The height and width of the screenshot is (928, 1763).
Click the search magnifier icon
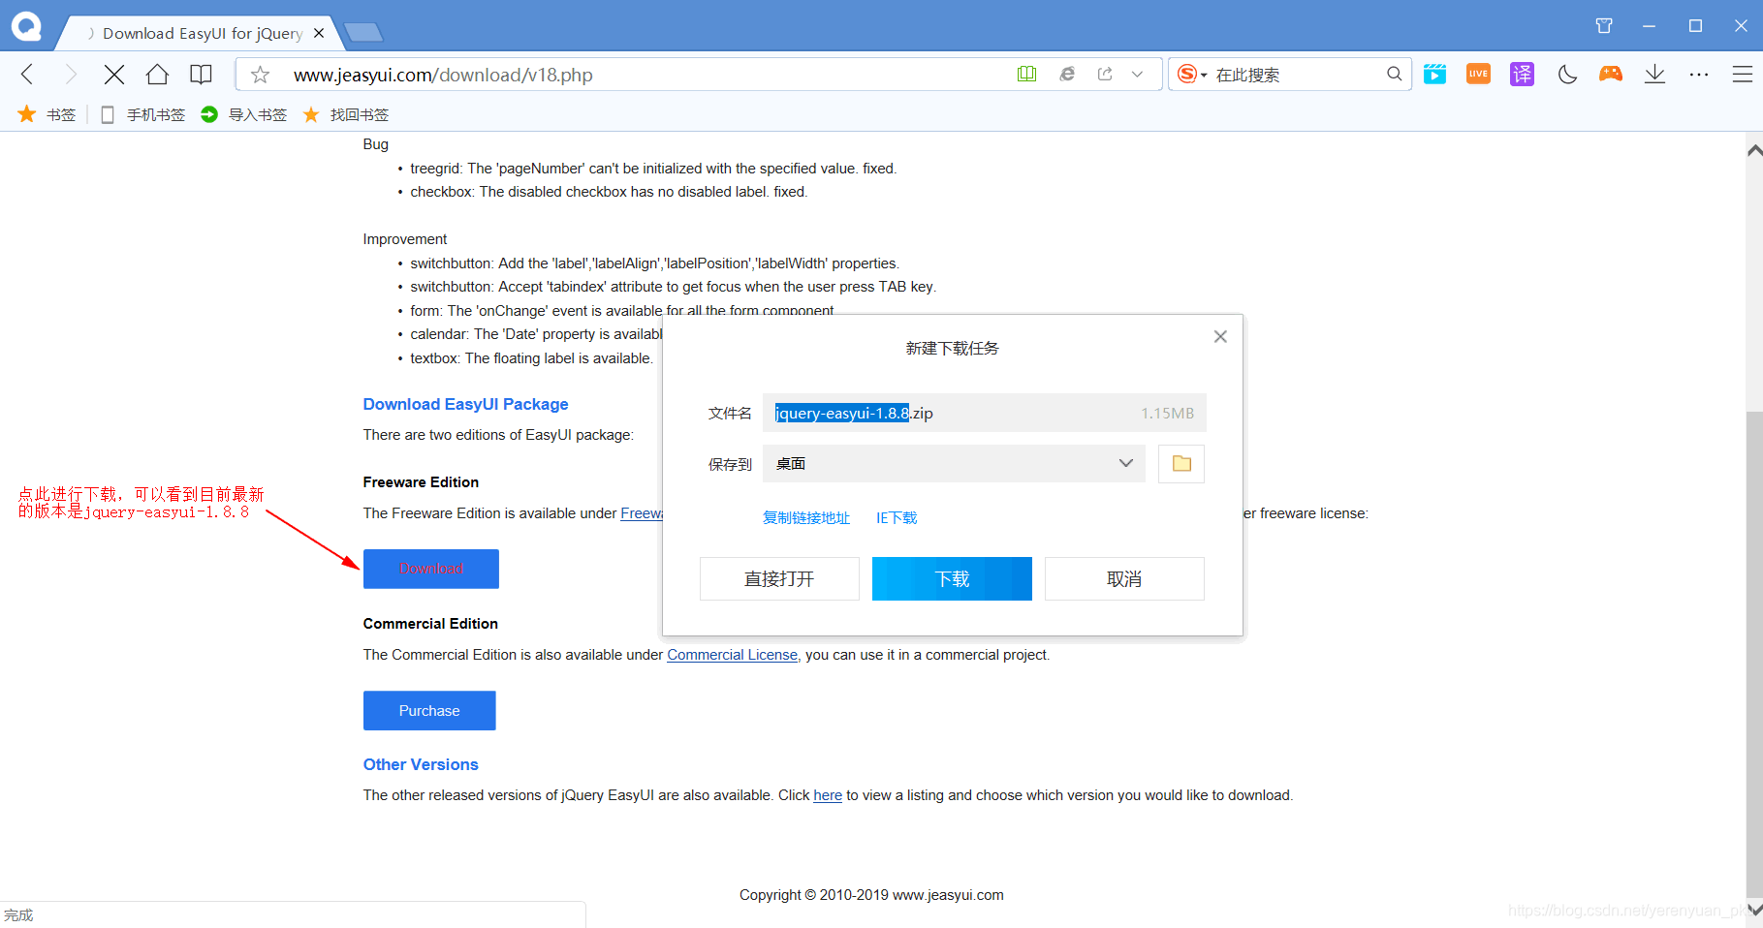tap(1394, 74)
